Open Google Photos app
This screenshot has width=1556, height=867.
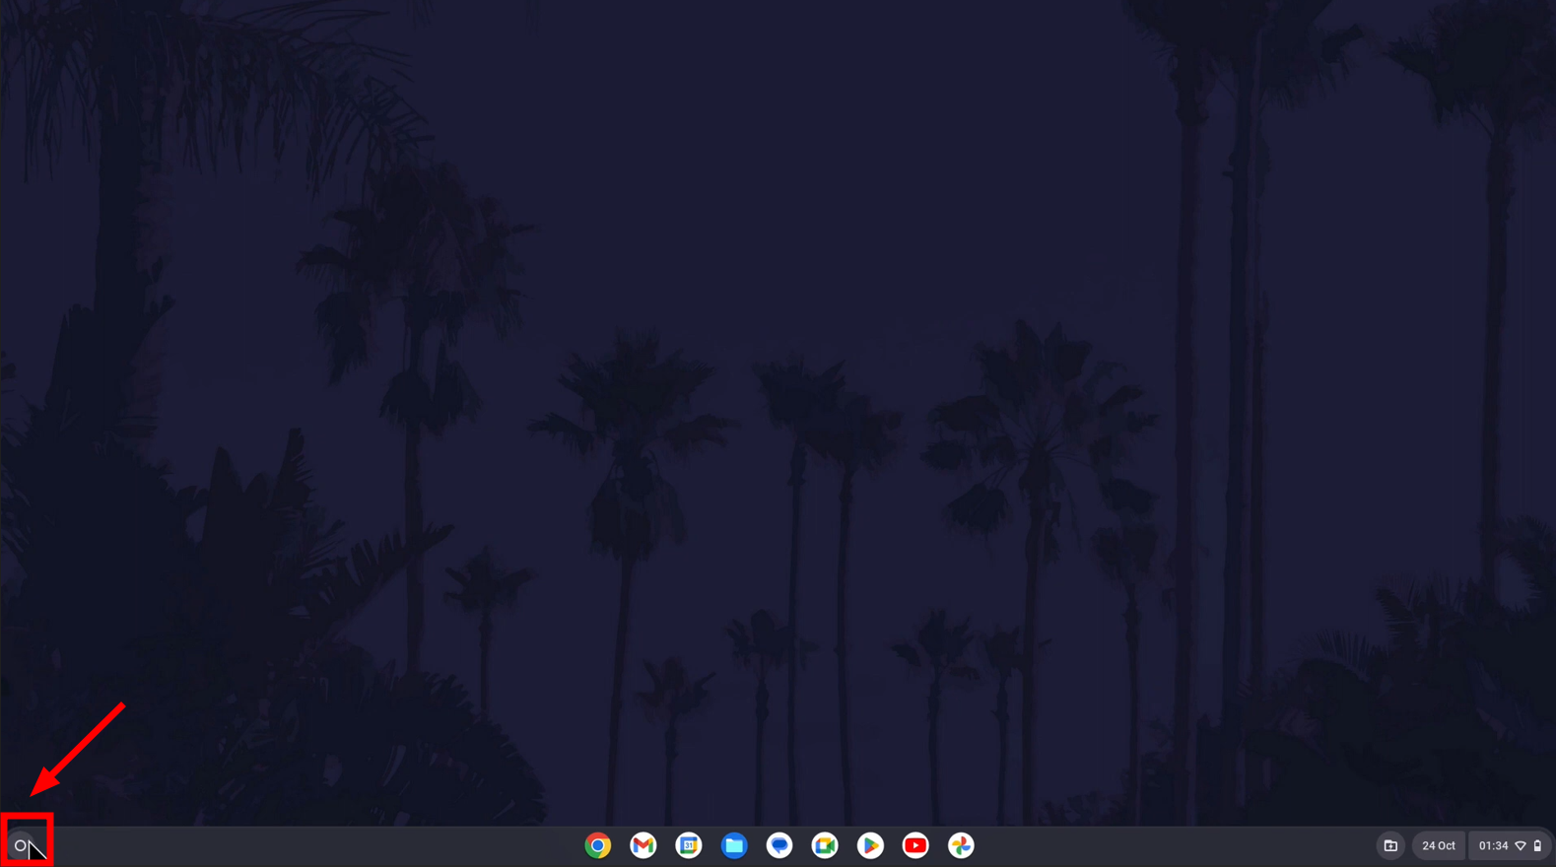coord(960,845)
